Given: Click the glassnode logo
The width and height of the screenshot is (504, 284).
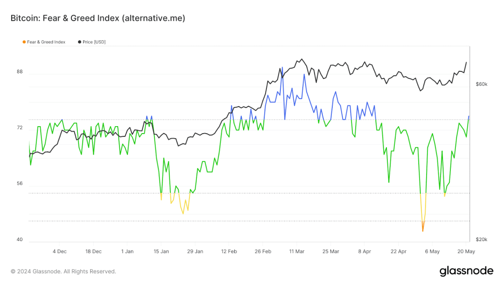Looking at the screenshot, I should pyautogui.click(x=466, y=271).
